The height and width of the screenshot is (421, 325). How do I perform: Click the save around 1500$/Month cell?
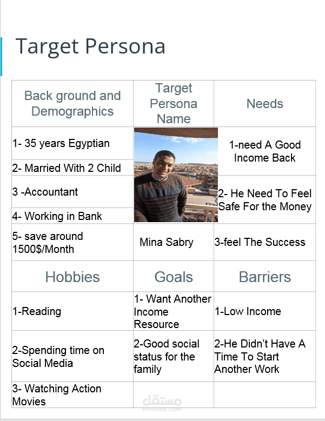72,242
